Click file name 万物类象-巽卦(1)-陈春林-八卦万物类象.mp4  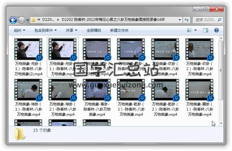pyautogui.click(x=200, y=109)
